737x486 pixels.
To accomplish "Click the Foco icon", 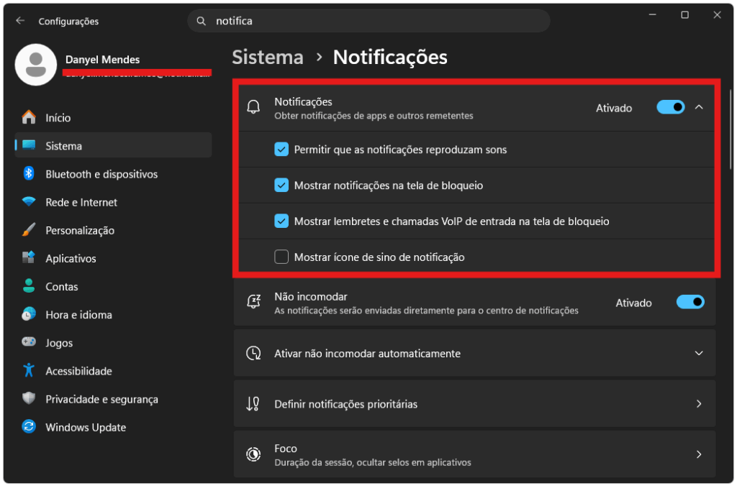I will tap(254, 454).
